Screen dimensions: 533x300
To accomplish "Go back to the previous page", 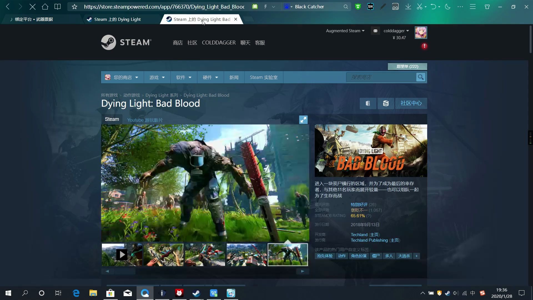I will 8,7.
